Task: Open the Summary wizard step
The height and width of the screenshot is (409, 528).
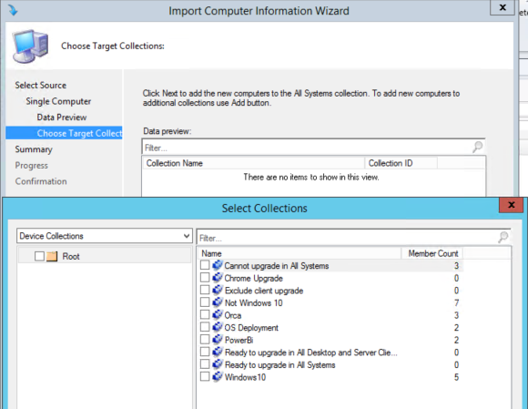Action: click(x=34, y=149)
